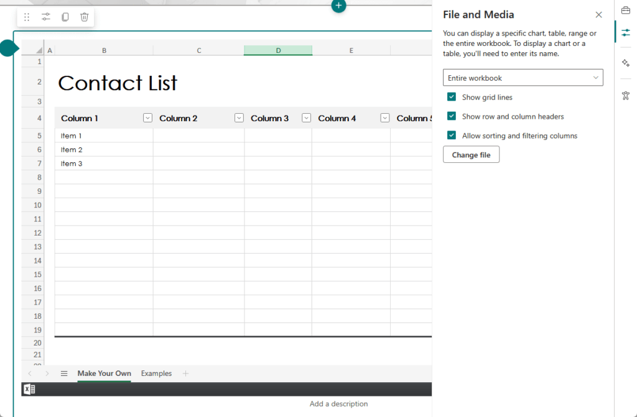637x417 pixels.
Task: Add a new section with plus button
Action: point(338,6)
